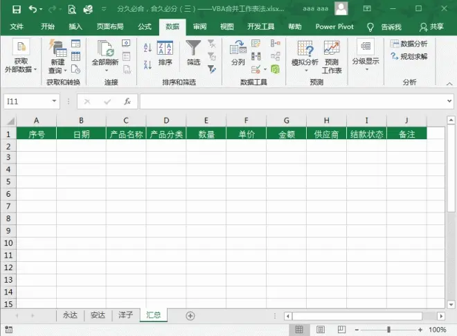The height and width of the screenshot is (336, 457).
Task: Expand the formula bar
Action: [x=449, y=101]
